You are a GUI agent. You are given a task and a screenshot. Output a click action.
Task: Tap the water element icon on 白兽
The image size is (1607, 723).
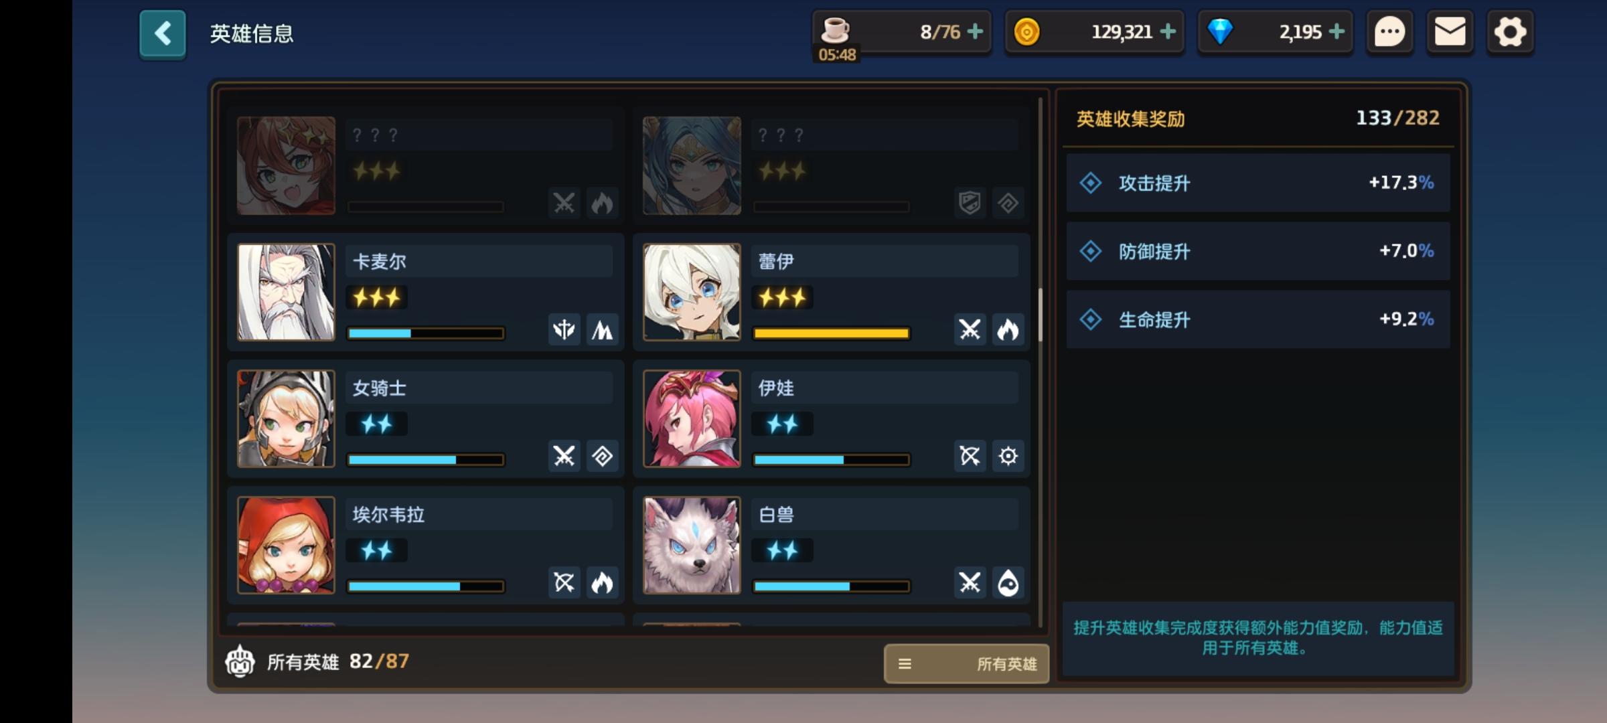coord(1008,582)
